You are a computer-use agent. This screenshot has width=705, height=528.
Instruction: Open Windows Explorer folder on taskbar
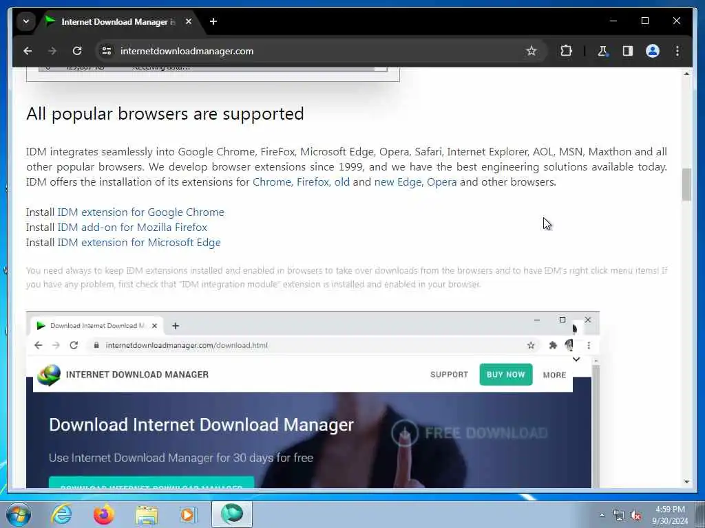(x=147, y=514)
